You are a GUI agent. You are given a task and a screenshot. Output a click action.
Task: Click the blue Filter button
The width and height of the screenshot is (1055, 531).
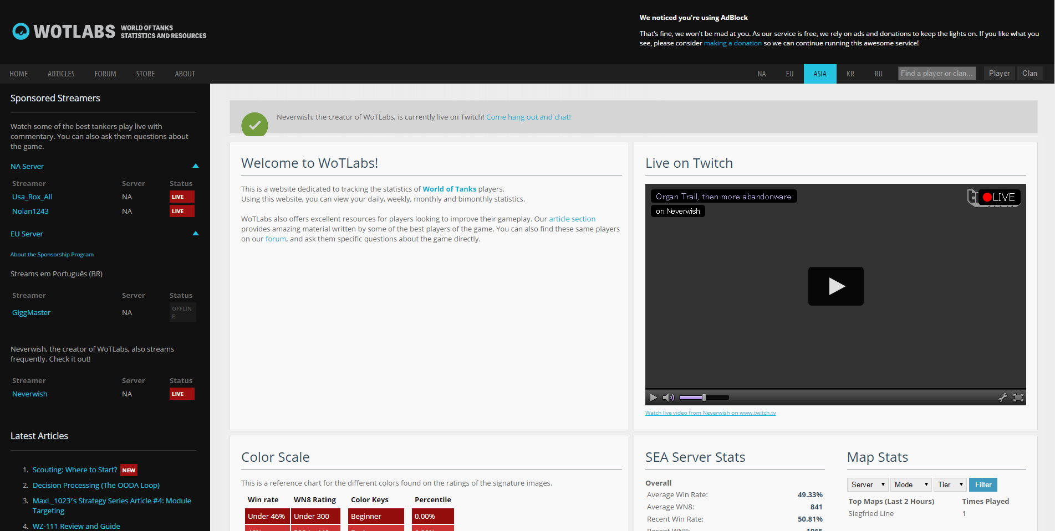point(983,484)
